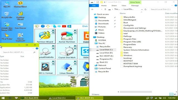Remove Partition Wizard tile with X toggle

tap(53, 30)
